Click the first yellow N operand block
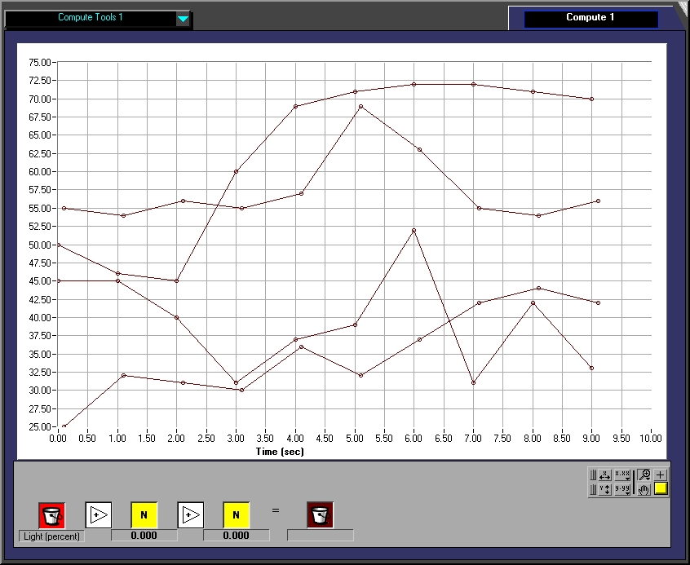Screen dimensions: 690x565 pyautogui.click(x=144, y=514)
